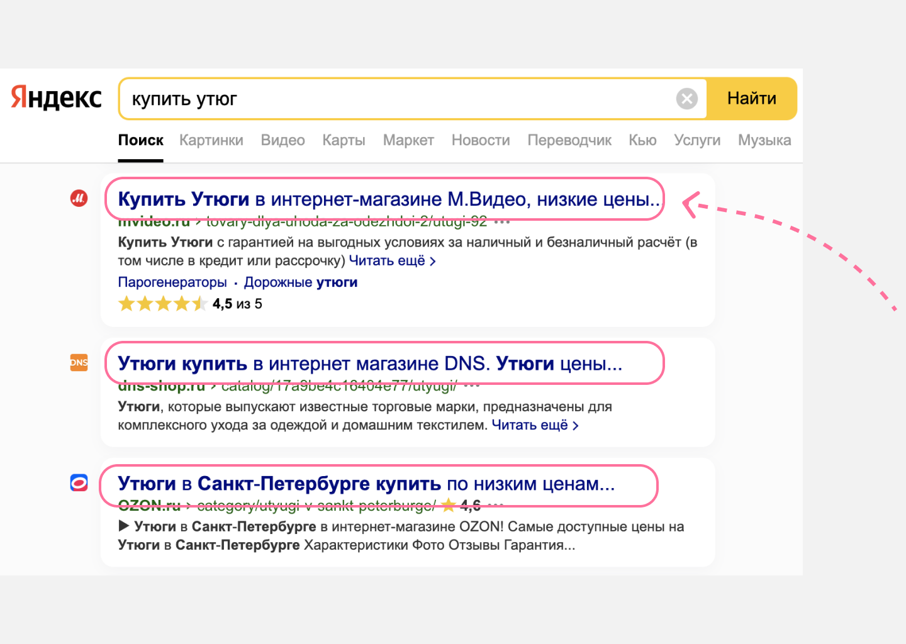The height and width of the screenshot is (644, 906).
Task: Click the 4,5 из 5 rating text
Action: 237,304
